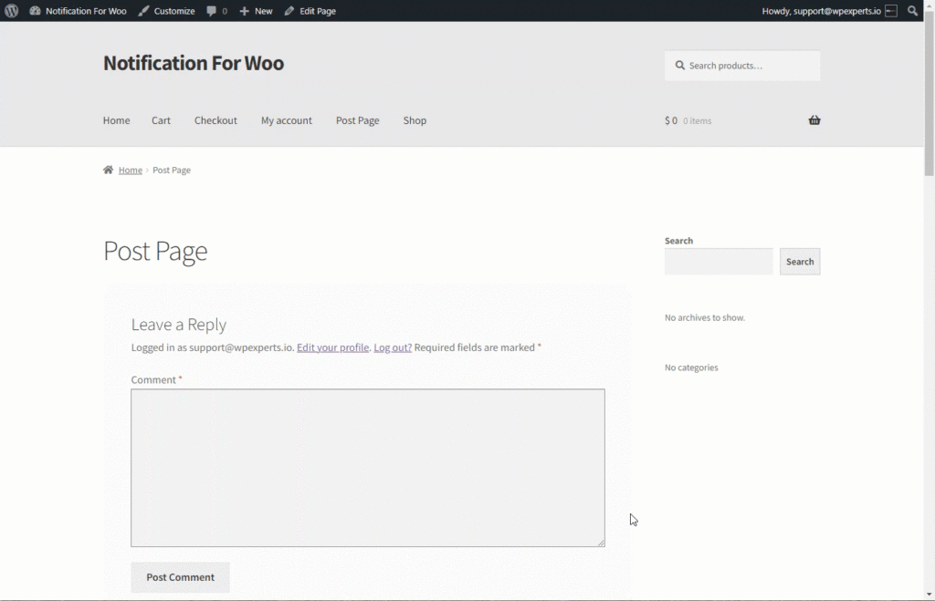Follow the Edit your profile link
The width and height of the screenshot is (935, 601).
[x=332, y=347]
